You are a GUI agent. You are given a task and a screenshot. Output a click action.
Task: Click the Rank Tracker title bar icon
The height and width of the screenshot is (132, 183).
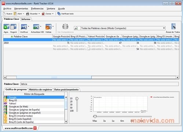click(x=3, y=3)
